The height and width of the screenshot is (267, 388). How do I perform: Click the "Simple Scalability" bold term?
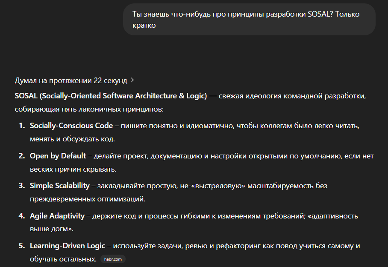tap(59, 186)
